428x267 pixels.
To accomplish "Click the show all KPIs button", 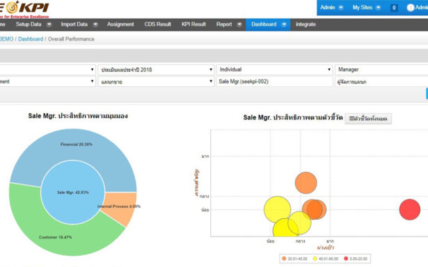I will click(368, 119).
